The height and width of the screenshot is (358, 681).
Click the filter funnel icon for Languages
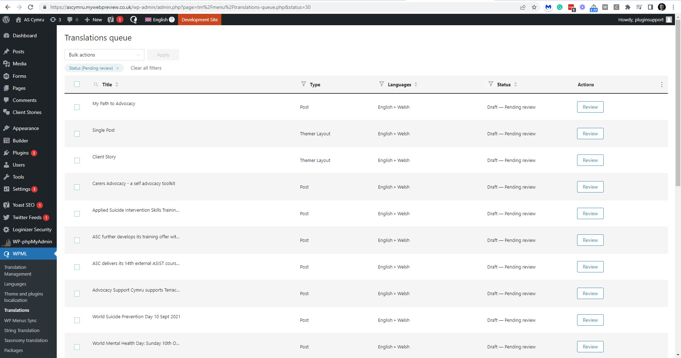click(x=382, y=84)
